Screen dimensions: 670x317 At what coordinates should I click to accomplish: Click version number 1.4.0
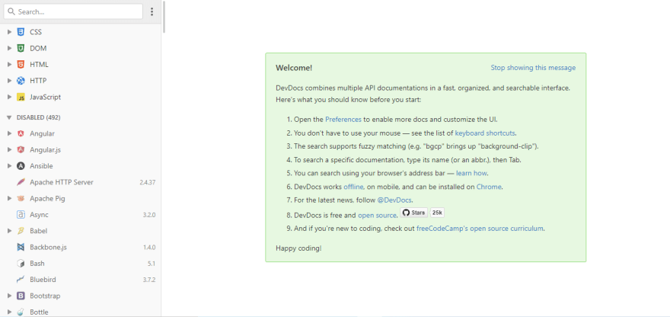pyautogui.click(x=149, y=247)
